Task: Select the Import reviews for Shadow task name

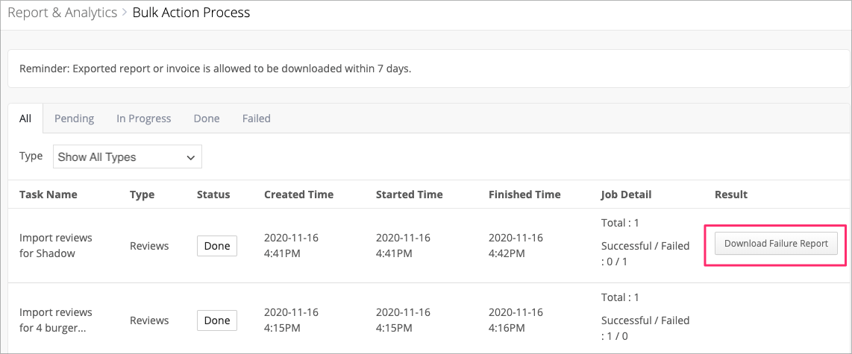Action: coord(56,245)
